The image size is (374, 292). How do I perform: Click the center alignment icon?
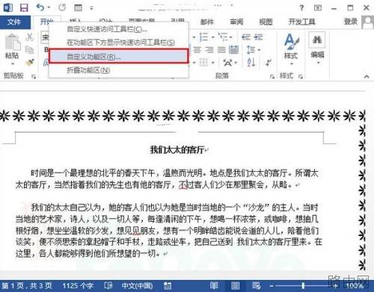click(x=197, y=50)
